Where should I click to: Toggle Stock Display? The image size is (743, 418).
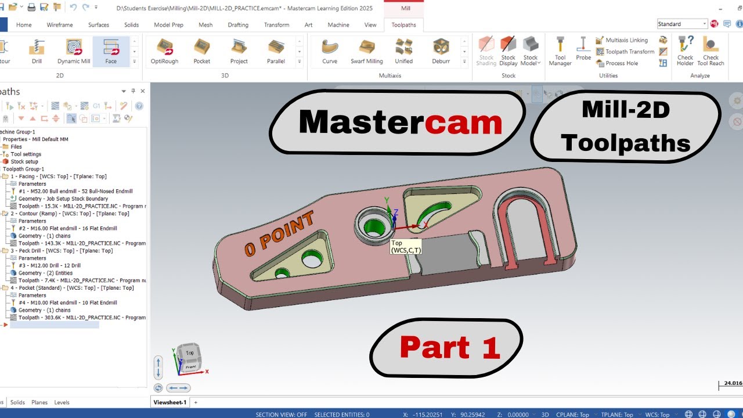pos(508,51)
